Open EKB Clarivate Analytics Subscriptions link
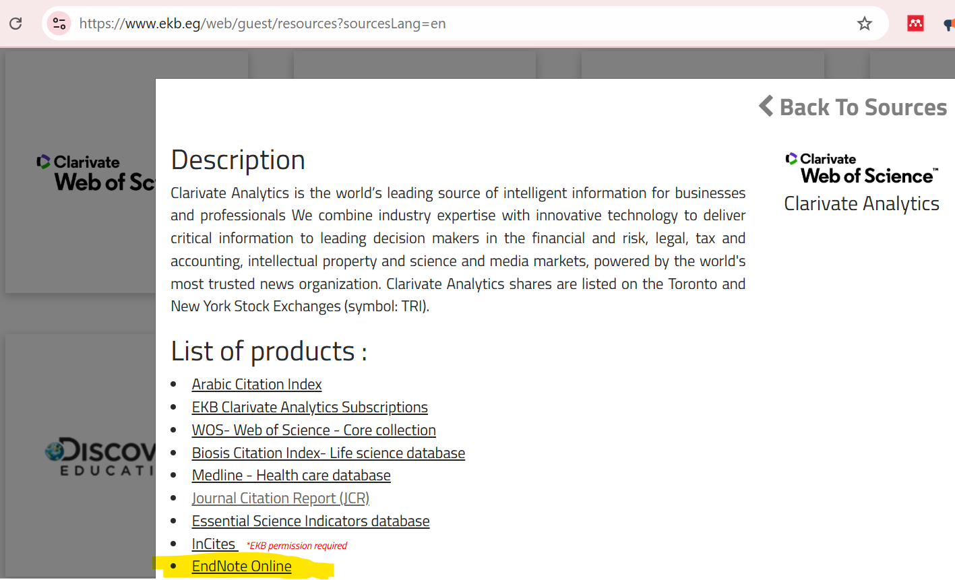Image resolution: width=955 pixels, height=580 pixels. (x=310, y=407)
